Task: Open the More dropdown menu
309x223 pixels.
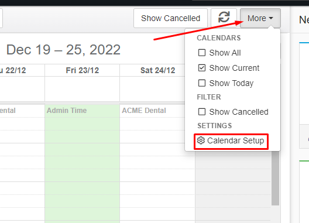Action: pyautogui.click(x=260, y=18)
